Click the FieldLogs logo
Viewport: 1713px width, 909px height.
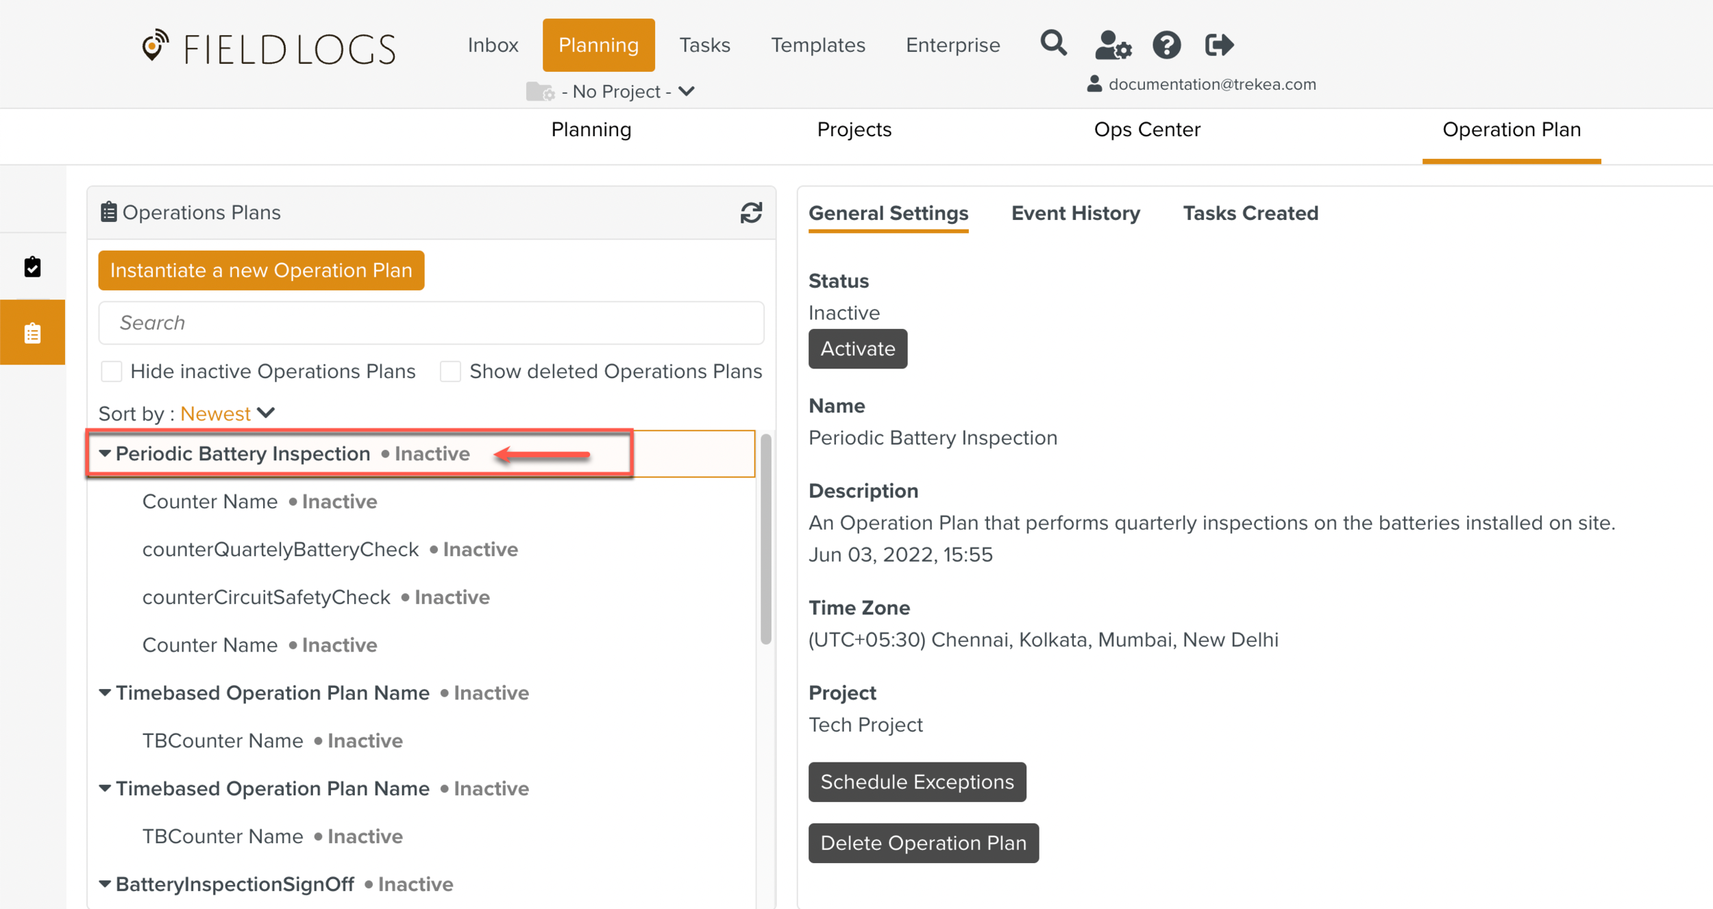tap(268, 48)
